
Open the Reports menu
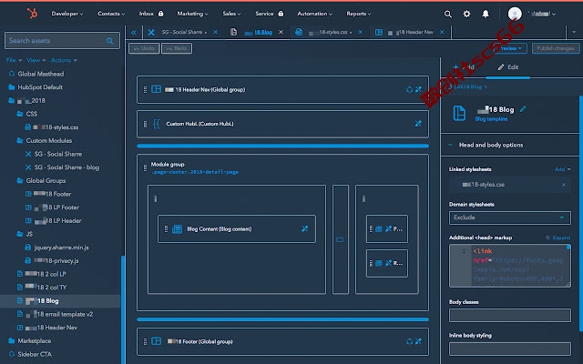pos(359,14)
